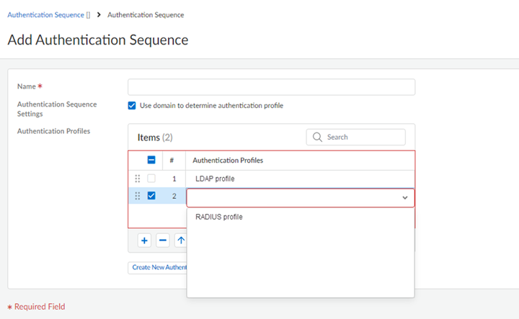Click the '#' column header
The height and width of the screenshot is (319, 519).
click(x=172, y=160)
